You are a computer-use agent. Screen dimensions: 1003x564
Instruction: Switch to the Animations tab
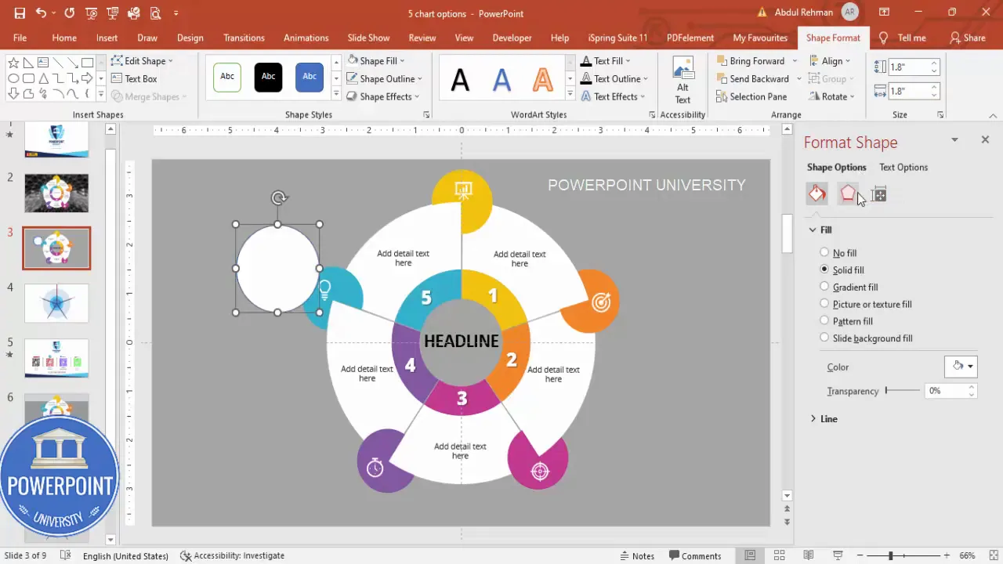tap(306, 38)
